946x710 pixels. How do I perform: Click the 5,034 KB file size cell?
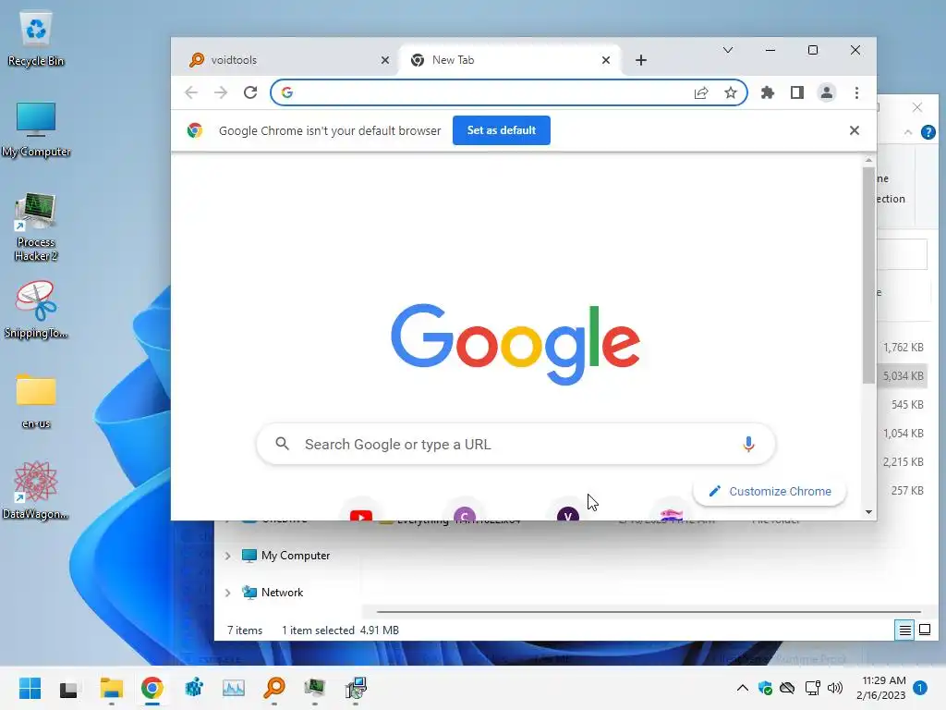(904, 376)
